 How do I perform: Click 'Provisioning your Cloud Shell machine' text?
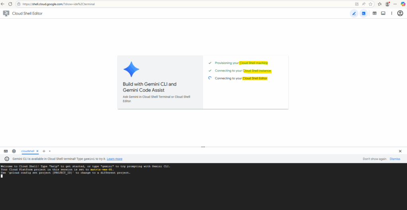click(x=241, y=63)
